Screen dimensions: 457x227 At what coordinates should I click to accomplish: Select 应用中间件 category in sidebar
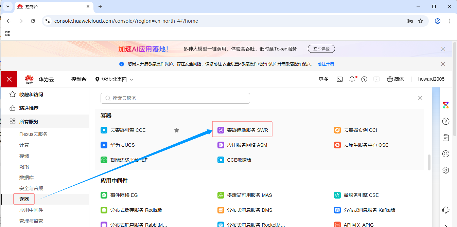tap(31, 210)
